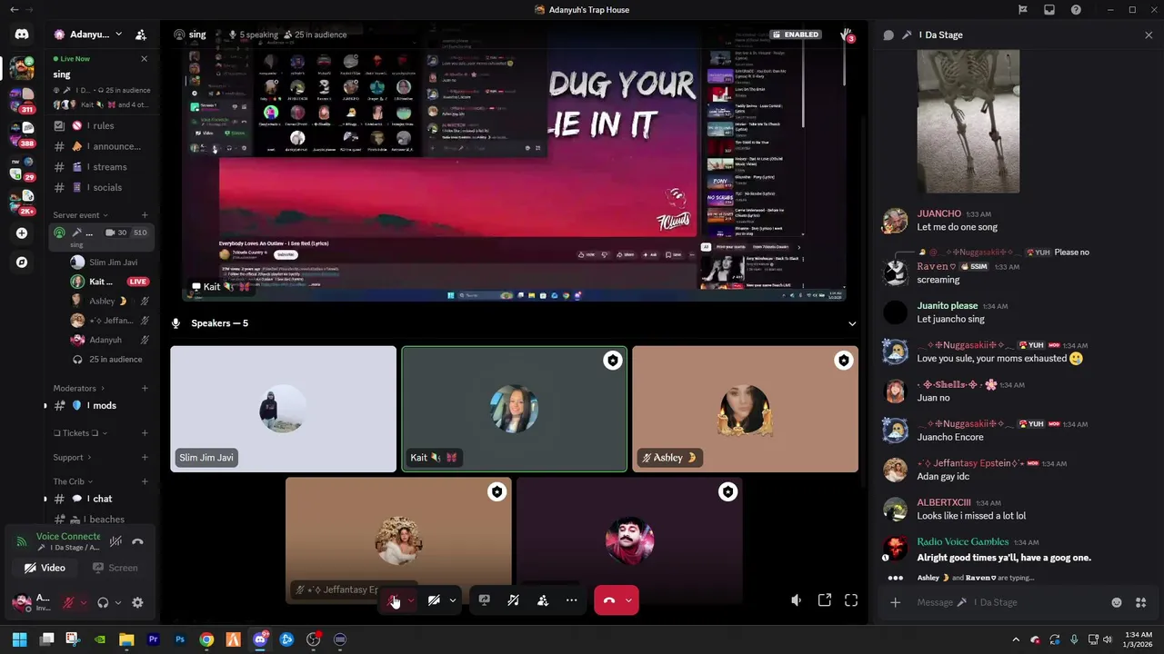This screenshot has height=654, width=1164.
Task: Toggle the soundboard mute icon
Action: (x=513, y=600)
